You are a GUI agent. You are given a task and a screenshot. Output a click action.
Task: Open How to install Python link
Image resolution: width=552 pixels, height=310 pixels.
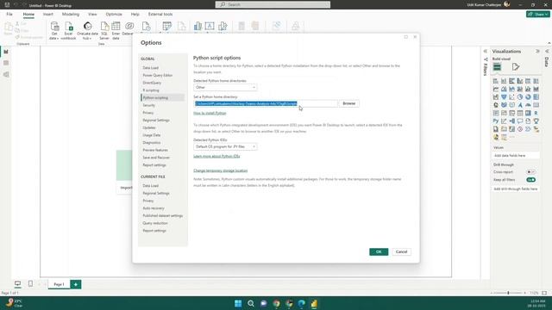click(x=210, y=113)
